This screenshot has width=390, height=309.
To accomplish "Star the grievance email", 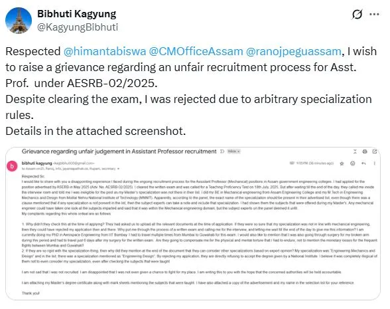I will (x=342, y=163).
